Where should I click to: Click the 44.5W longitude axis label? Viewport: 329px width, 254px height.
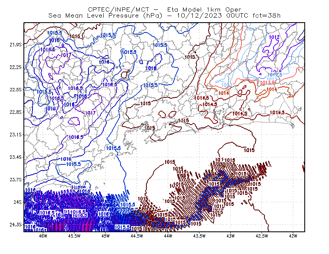click(x=137, y=236)
